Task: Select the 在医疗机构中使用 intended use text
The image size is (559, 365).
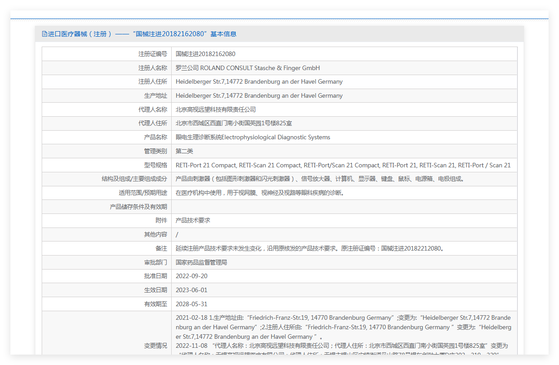Action: coord(260,193)
